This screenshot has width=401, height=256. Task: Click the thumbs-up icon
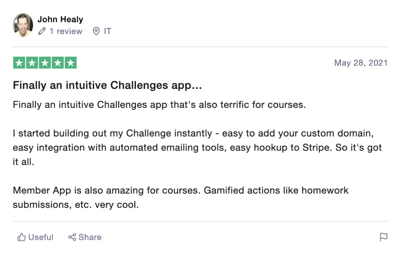point(22,237)
